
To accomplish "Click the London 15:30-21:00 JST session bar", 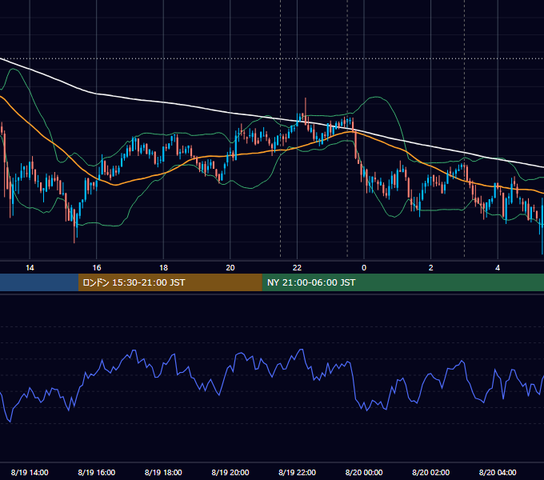I will pyautogui.click(x=170, y=282).
